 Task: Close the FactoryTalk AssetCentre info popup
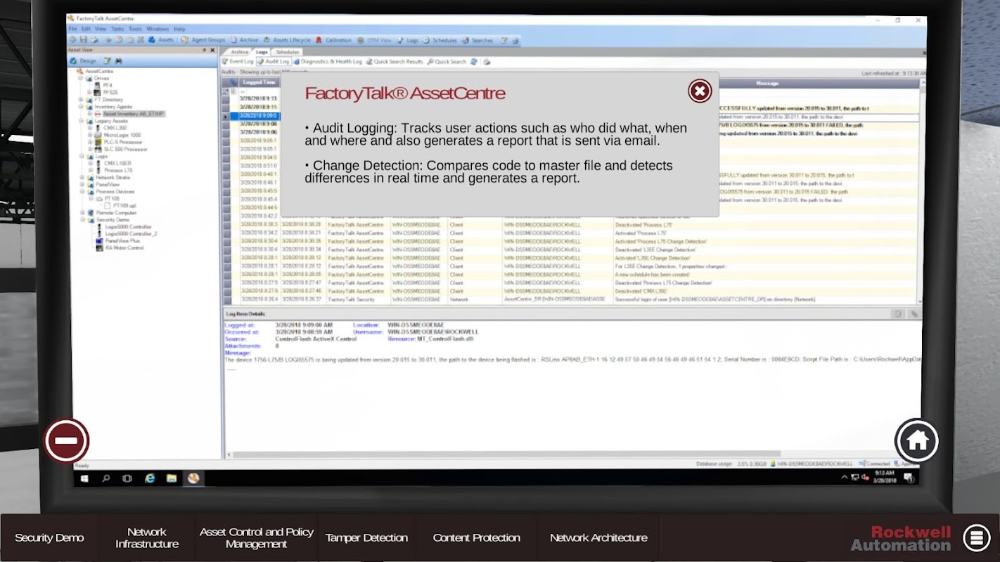700,91
